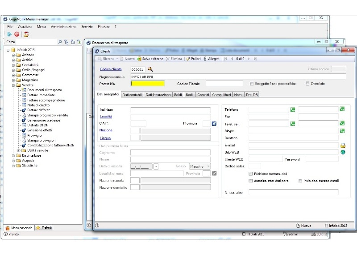Click the Ragione sociale field
Viewport: 357px width, 267px height.
(x=238, y=77)
